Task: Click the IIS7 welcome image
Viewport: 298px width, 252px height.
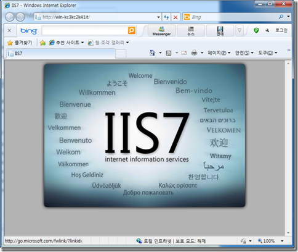Action: 145,135
